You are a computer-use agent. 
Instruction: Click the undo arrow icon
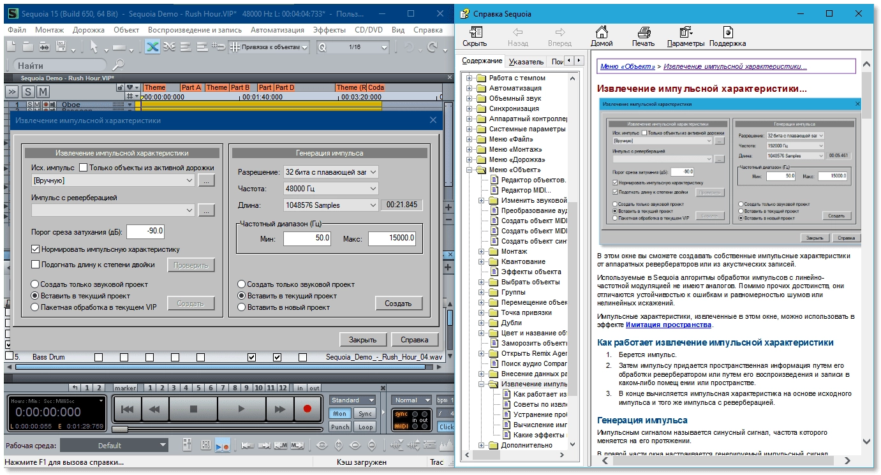pyautogui.click(x=408, y=47)
